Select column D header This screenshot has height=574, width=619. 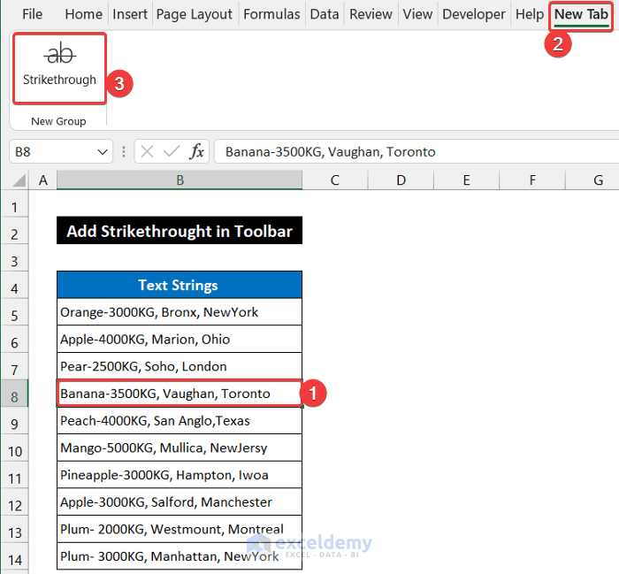click(x=401, y=180)
